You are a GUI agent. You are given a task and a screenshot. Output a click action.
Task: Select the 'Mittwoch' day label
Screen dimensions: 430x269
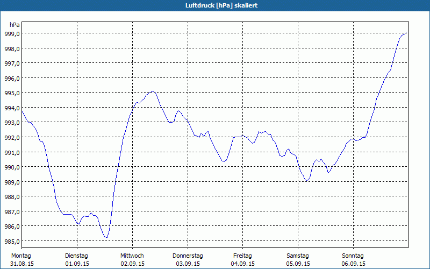(x=132, y=256)
